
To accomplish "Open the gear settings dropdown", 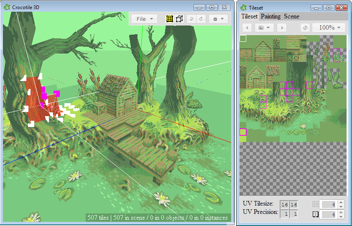I will click(x=218, y=19).
